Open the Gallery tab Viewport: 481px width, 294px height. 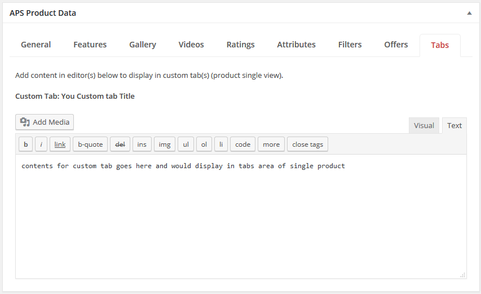143,45
